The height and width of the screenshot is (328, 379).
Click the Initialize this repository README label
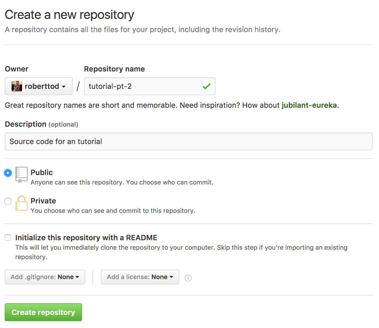click(86, 238)
